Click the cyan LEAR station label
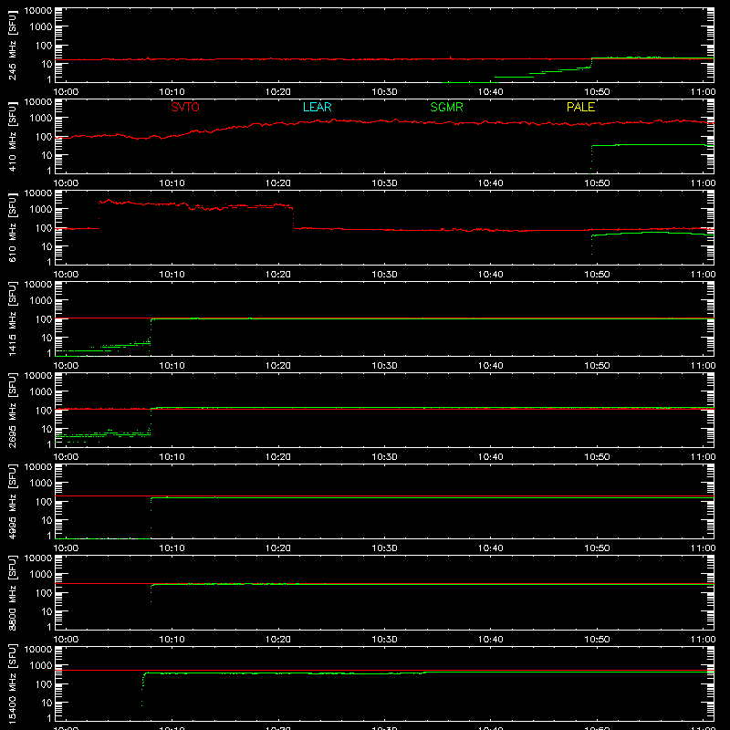The height and width of the screenshot is (730, 730). pos(317,107)
